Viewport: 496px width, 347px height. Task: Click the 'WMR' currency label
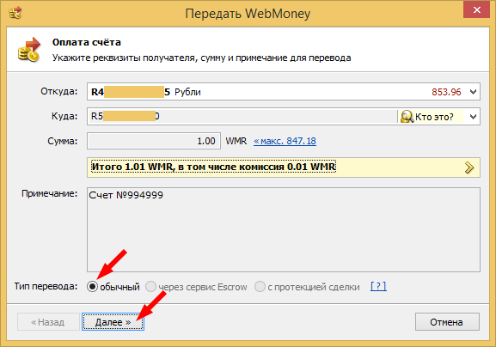(236, 141)
